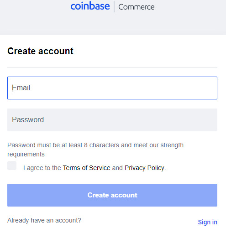Go to Sign in link
The height and width of the screenshot is (233, 226).
click(x=208, y=222)
